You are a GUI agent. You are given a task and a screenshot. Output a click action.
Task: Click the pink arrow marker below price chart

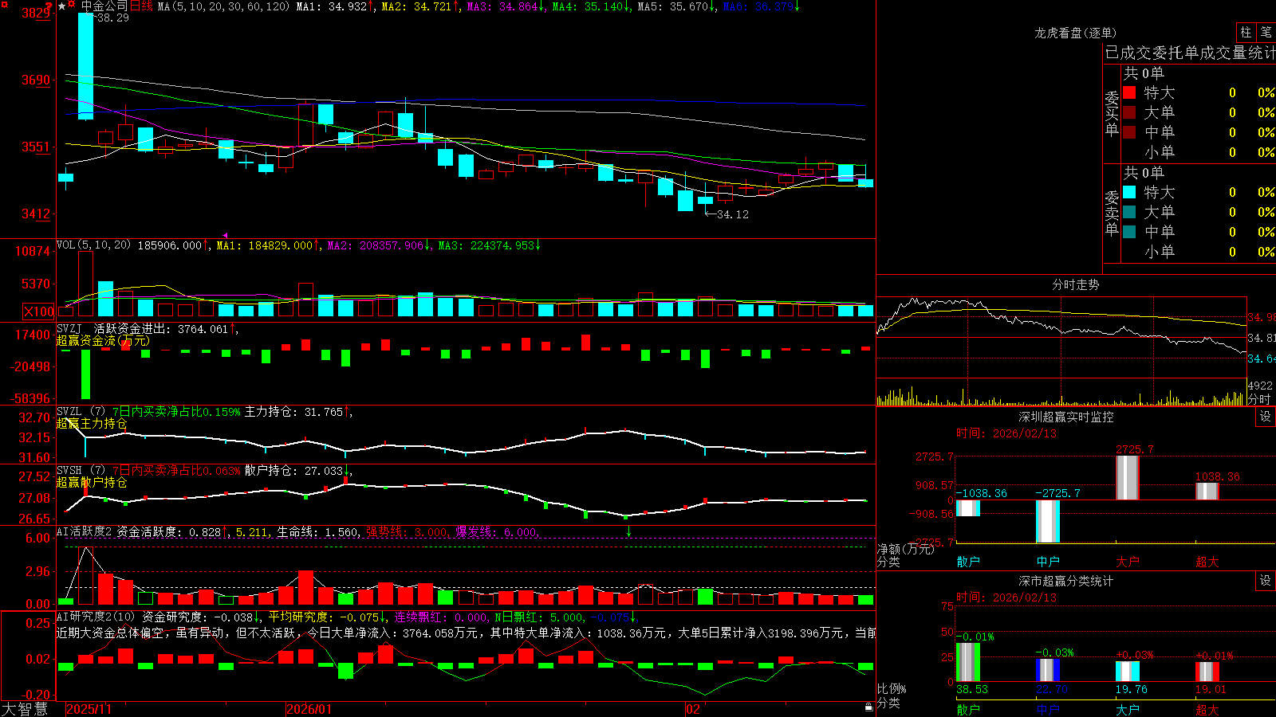(226, 235)
